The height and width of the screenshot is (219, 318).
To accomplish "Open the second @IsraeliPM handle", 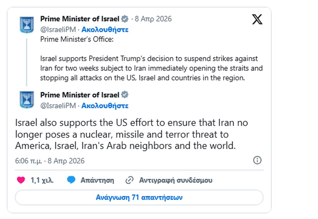I will pos(58,106).
